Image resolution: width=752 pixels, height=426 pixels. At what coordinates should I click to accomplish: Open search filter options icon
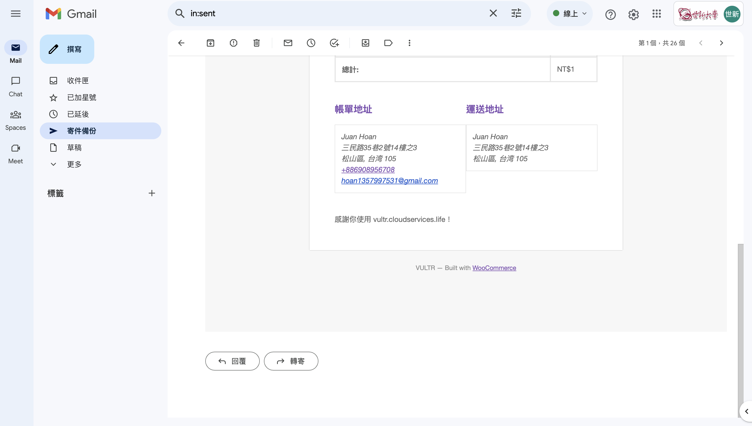pyautogui.click(x=516, y=13)
